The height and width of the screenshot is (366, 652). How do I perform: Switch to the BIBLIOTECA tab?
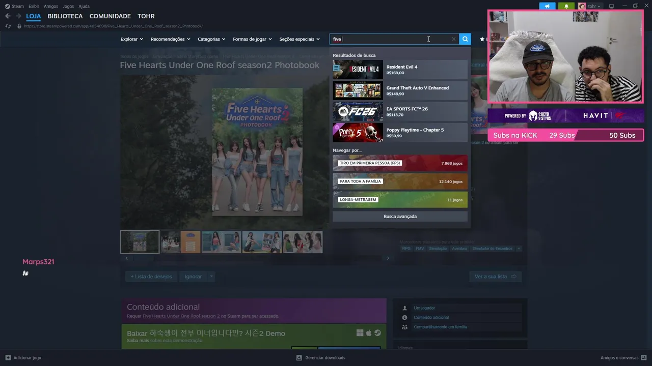click(x=65, y=16)
